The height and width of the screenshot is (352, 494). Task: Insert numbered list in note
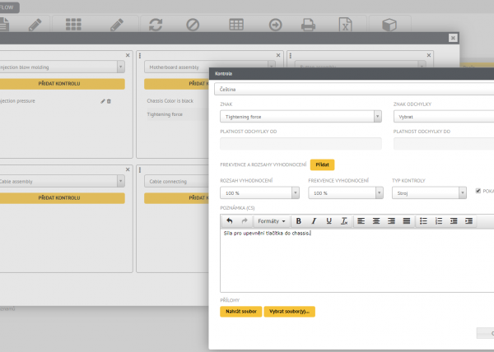pos(439,221)
